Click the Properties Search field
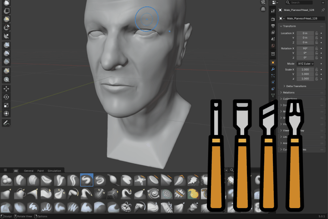This screenshot has height=219, width=328. 299,3
